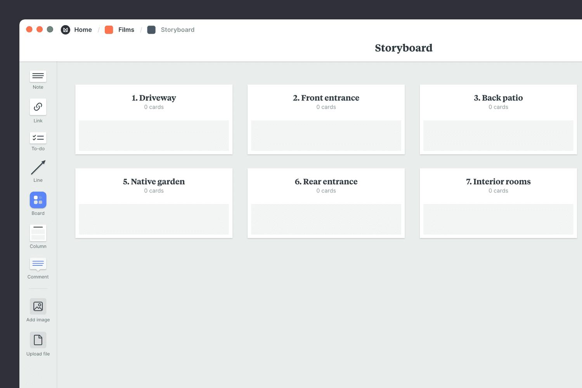Viewport: 582px width, 388px height.
Task: Select the 5. Native garden title
Action: (154, 182)
